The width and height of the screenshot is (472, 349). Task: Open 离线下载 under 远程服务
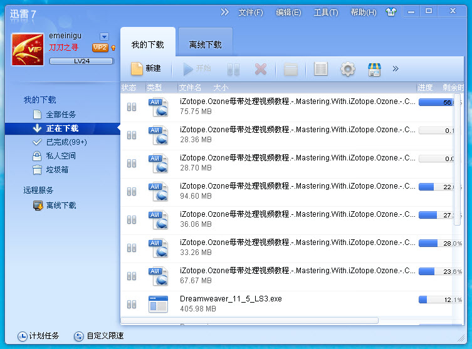[x=55, y=206]
